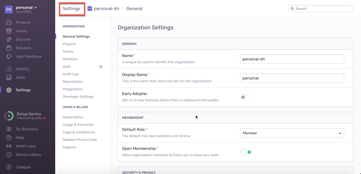Click the Service status alert icon
Image resolution: width=361 pixels, height=174 pixels.
pos(9,155)
